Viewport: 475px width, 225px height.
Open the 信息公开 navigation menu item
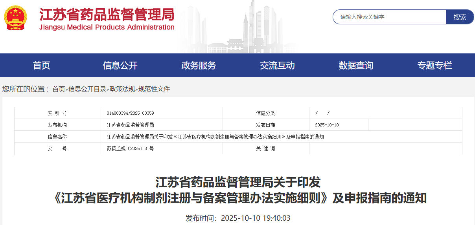(x=120, y=66)
